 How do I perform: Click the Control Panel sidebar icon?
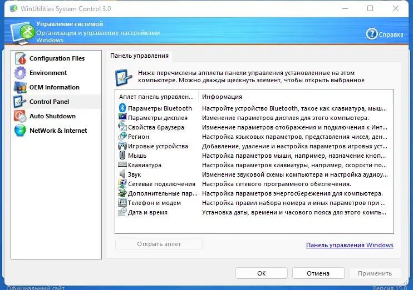[20, 102]
